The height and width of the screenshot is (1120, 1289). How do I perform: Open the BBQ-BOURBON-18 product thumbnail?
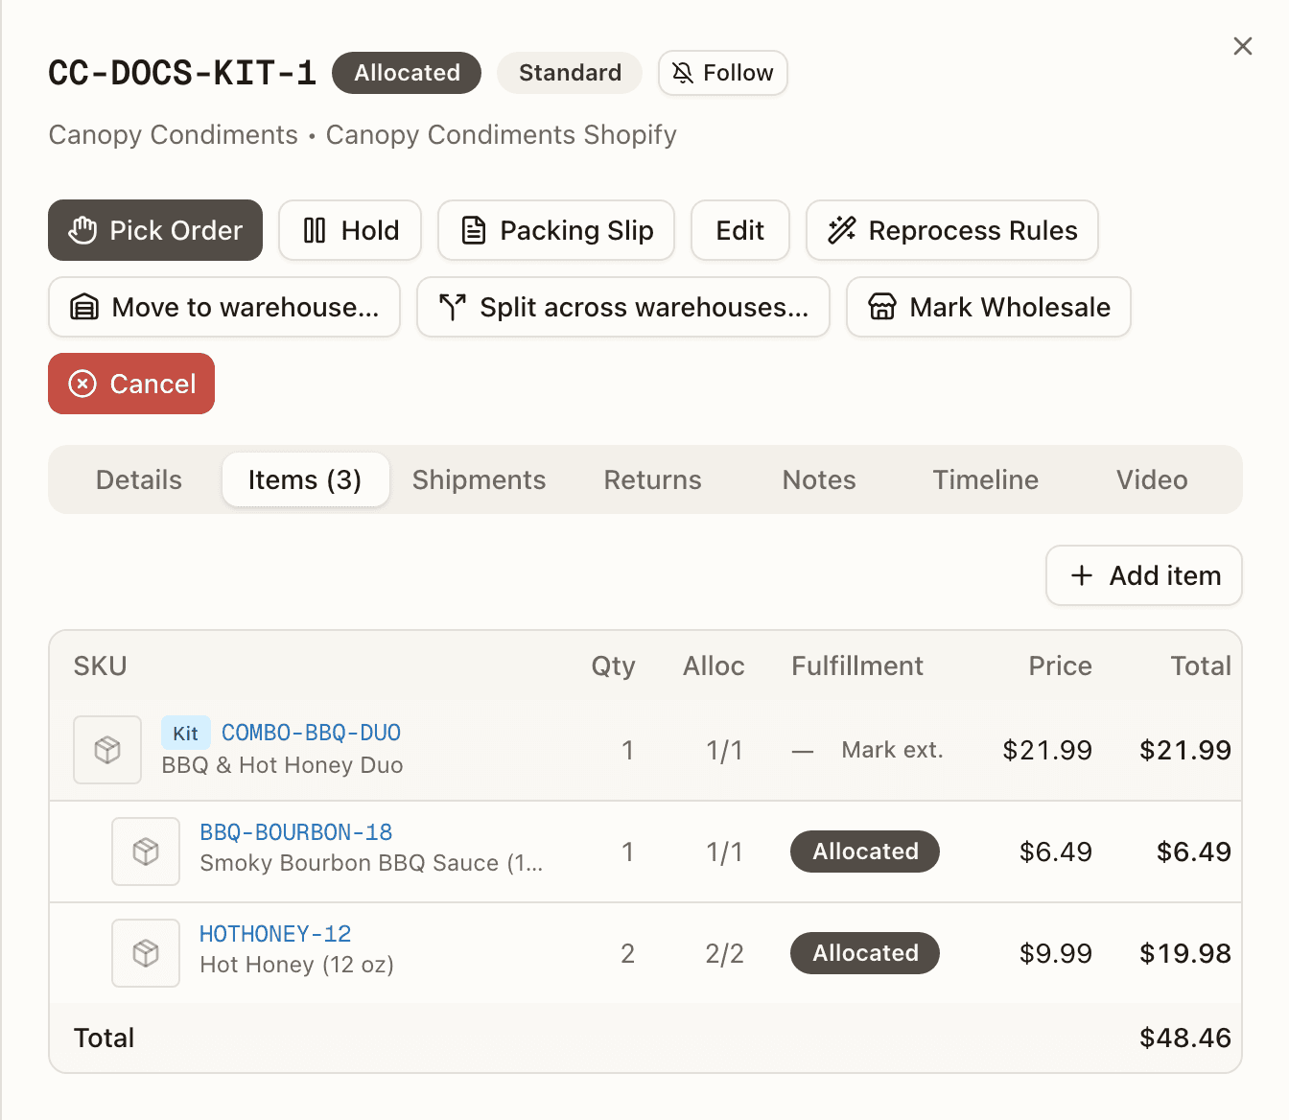pos(146,852)
